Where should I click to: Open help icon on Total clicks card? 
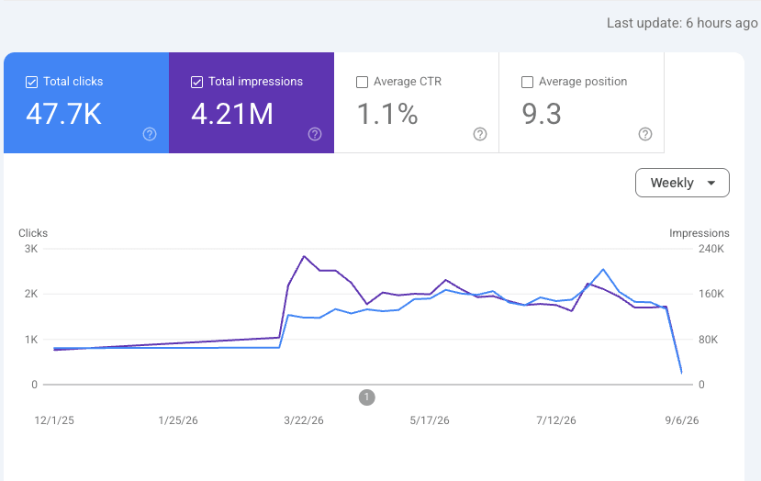(150, 134)
